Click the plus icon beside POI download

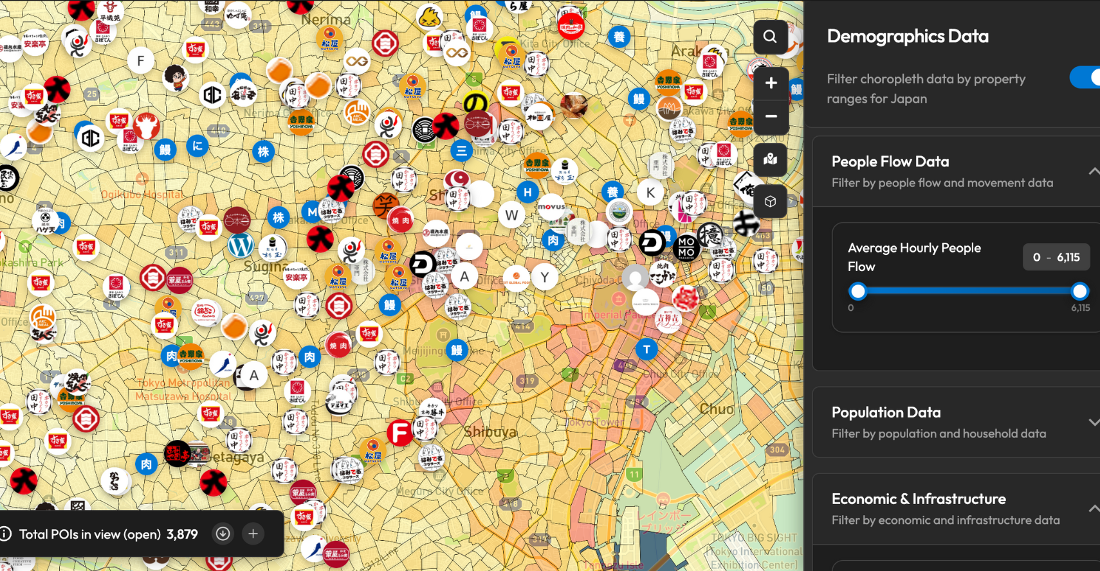253,534
